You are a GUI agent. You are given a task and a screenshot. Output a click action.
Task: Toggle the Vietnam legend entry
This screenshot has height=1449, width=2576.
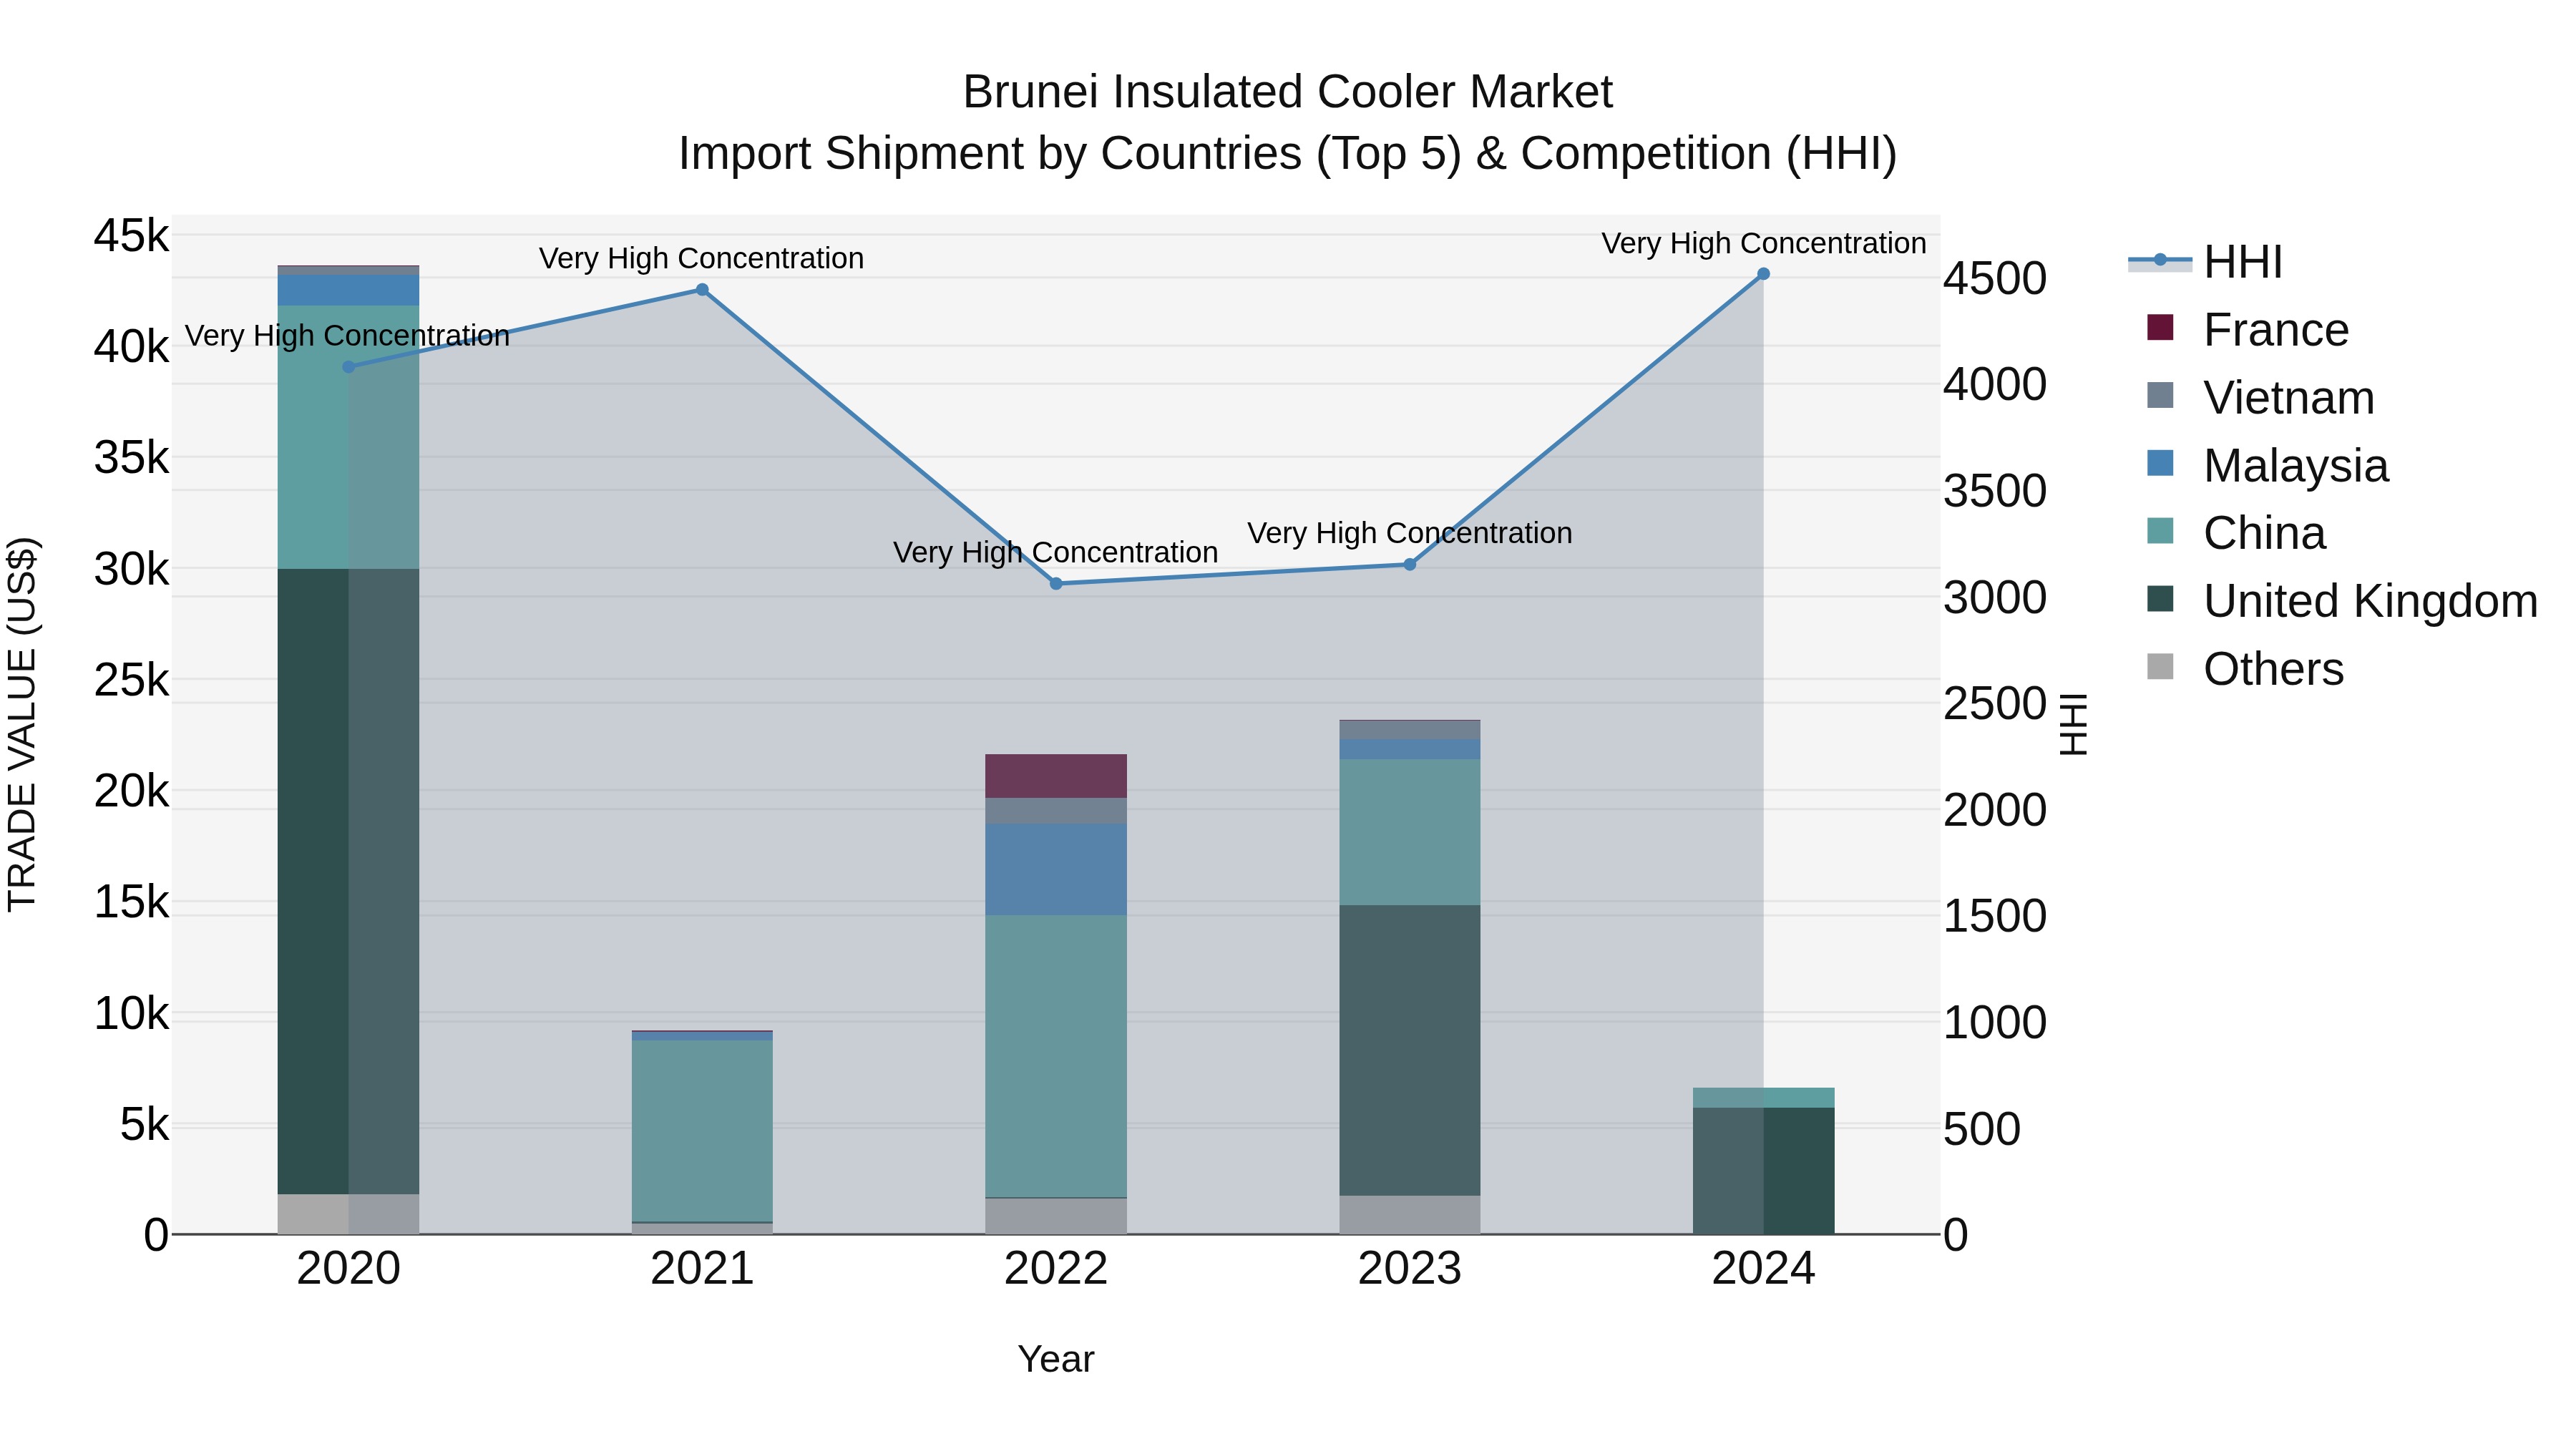(2260, 398)
